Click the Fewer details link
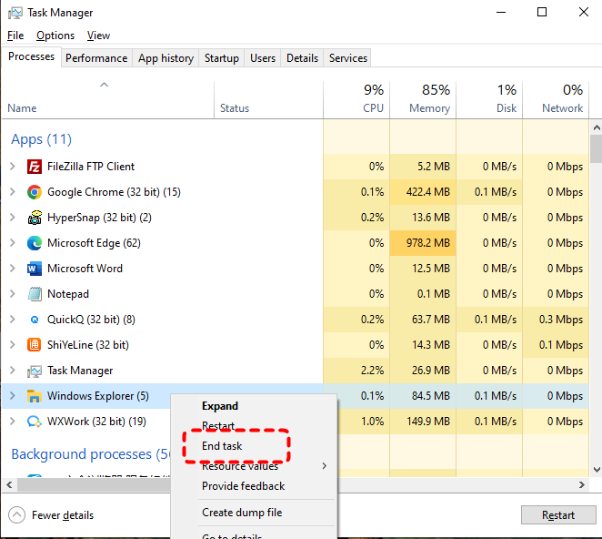This screenshot has height=539, width=602. (63, 515)
